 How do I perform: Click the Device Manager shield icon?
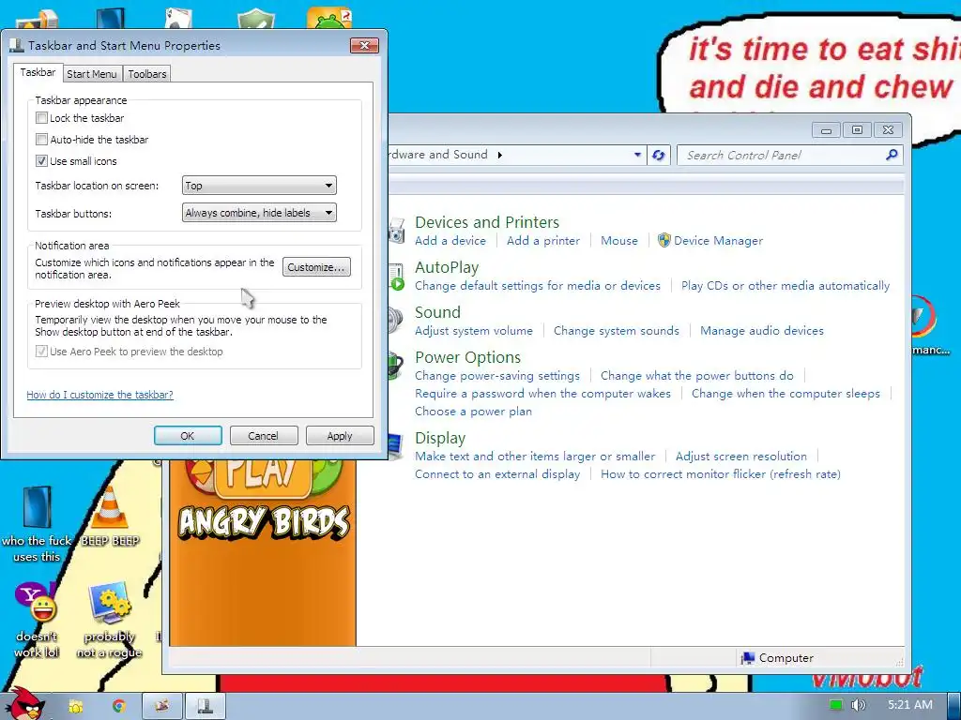click(x=664, y=240)
